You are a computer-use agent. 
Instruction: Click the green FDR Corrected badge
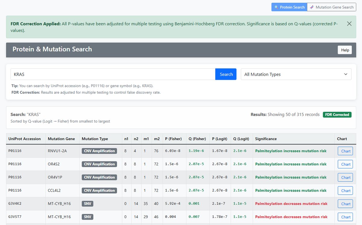[337, 114]
